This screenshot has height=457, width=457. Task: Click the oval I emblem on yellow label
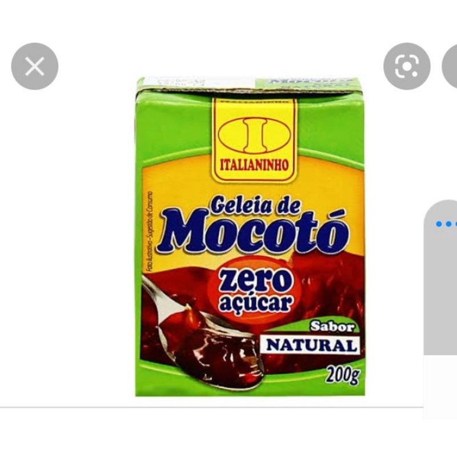[x=254, y=135]
